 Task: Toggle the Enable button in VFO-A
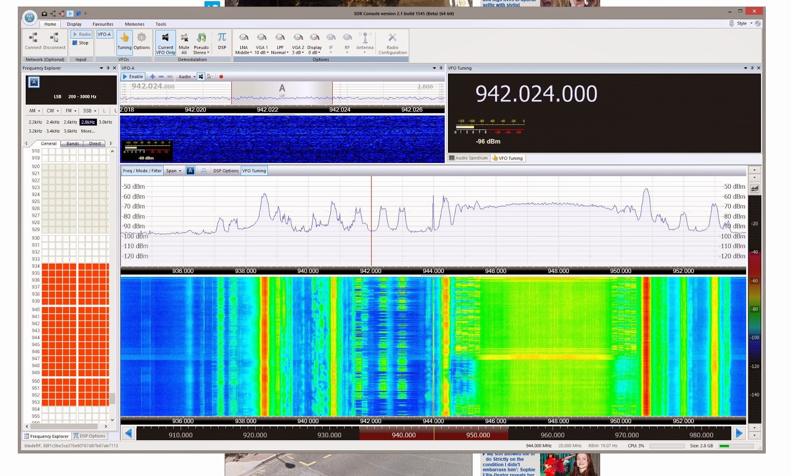tap(133, 77)
